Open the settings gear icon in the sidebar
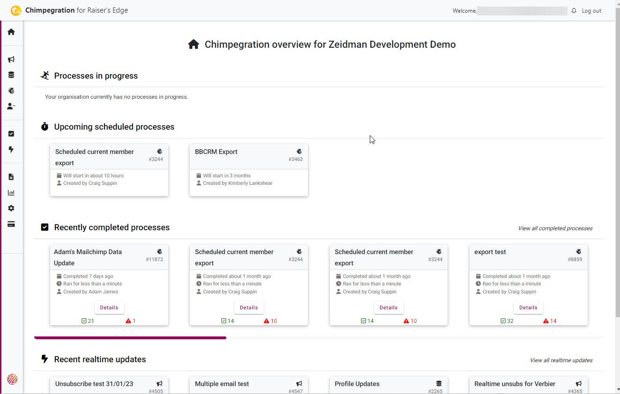 (x=11, y=208)
